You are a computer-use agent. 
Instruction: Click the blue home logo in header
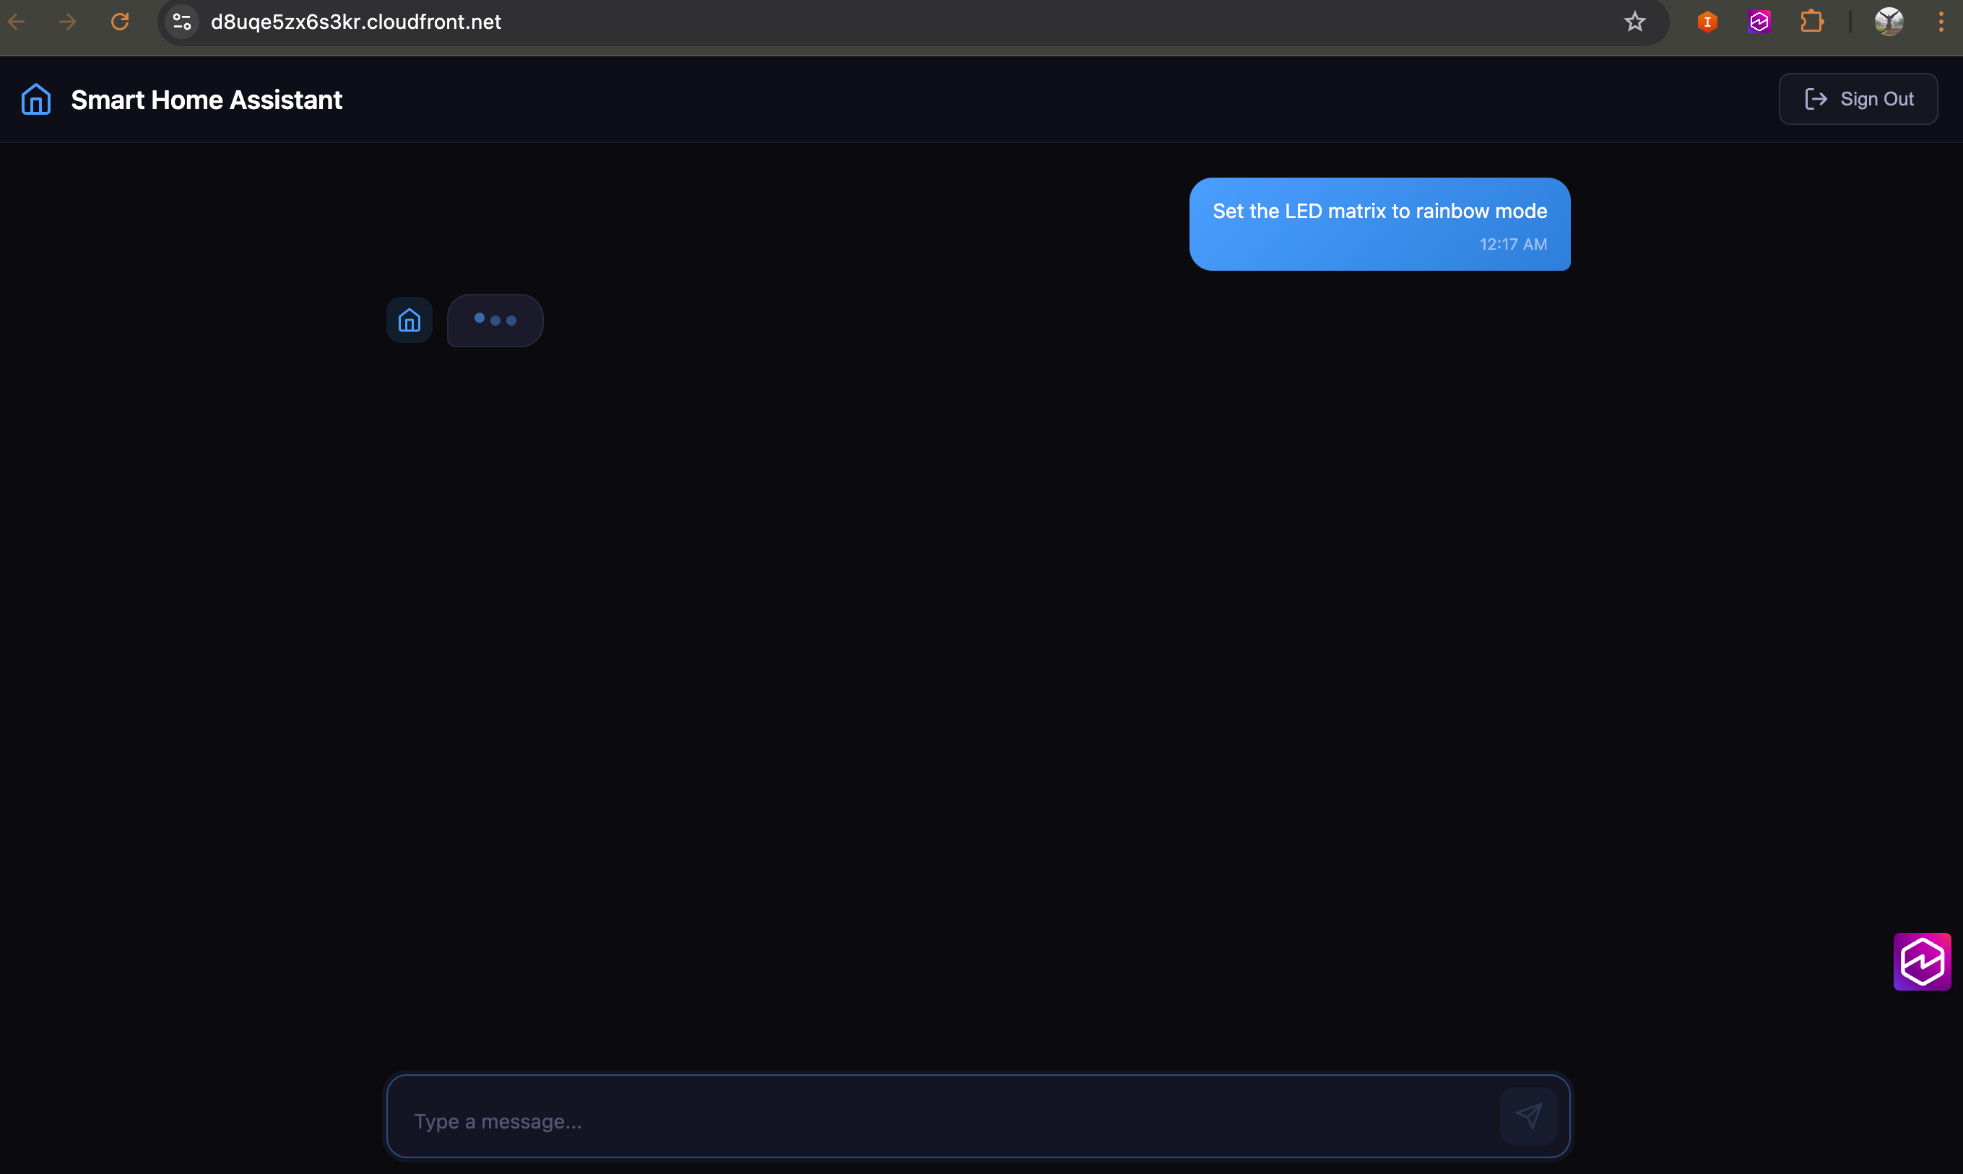(x=35, y=100)
